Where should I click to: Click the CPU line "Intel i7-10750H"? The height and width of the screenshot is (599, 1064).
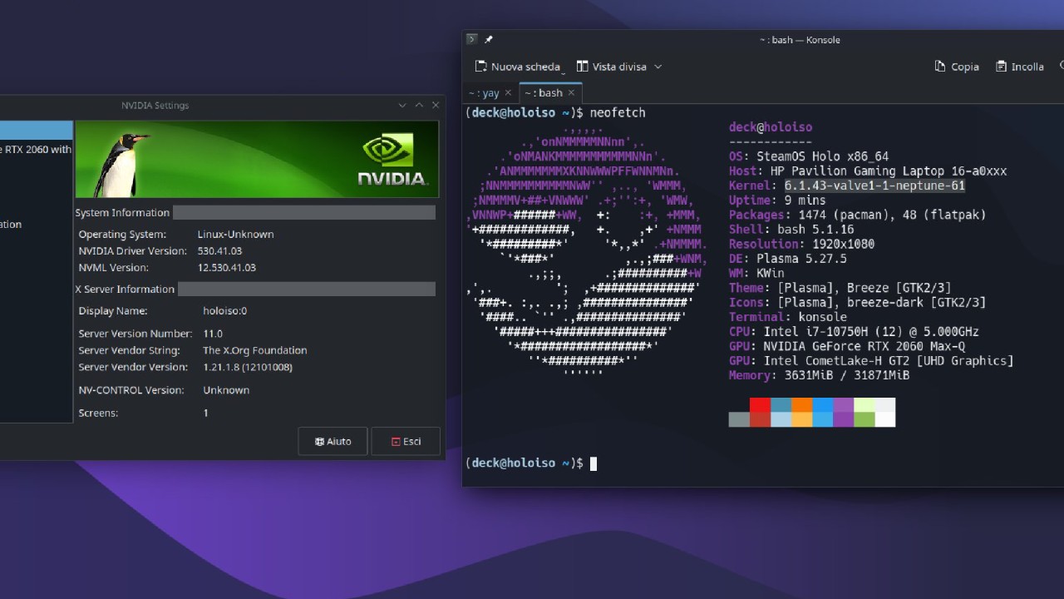point(854,331)
